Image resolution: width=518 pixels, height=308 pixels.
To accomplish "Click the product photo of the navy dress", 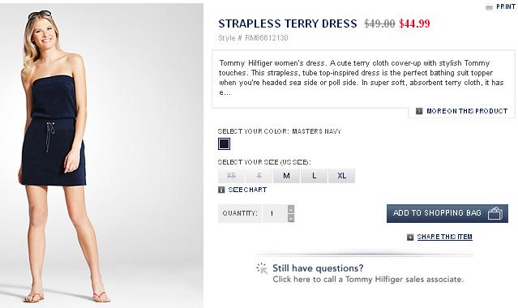I will click(102, 156).
